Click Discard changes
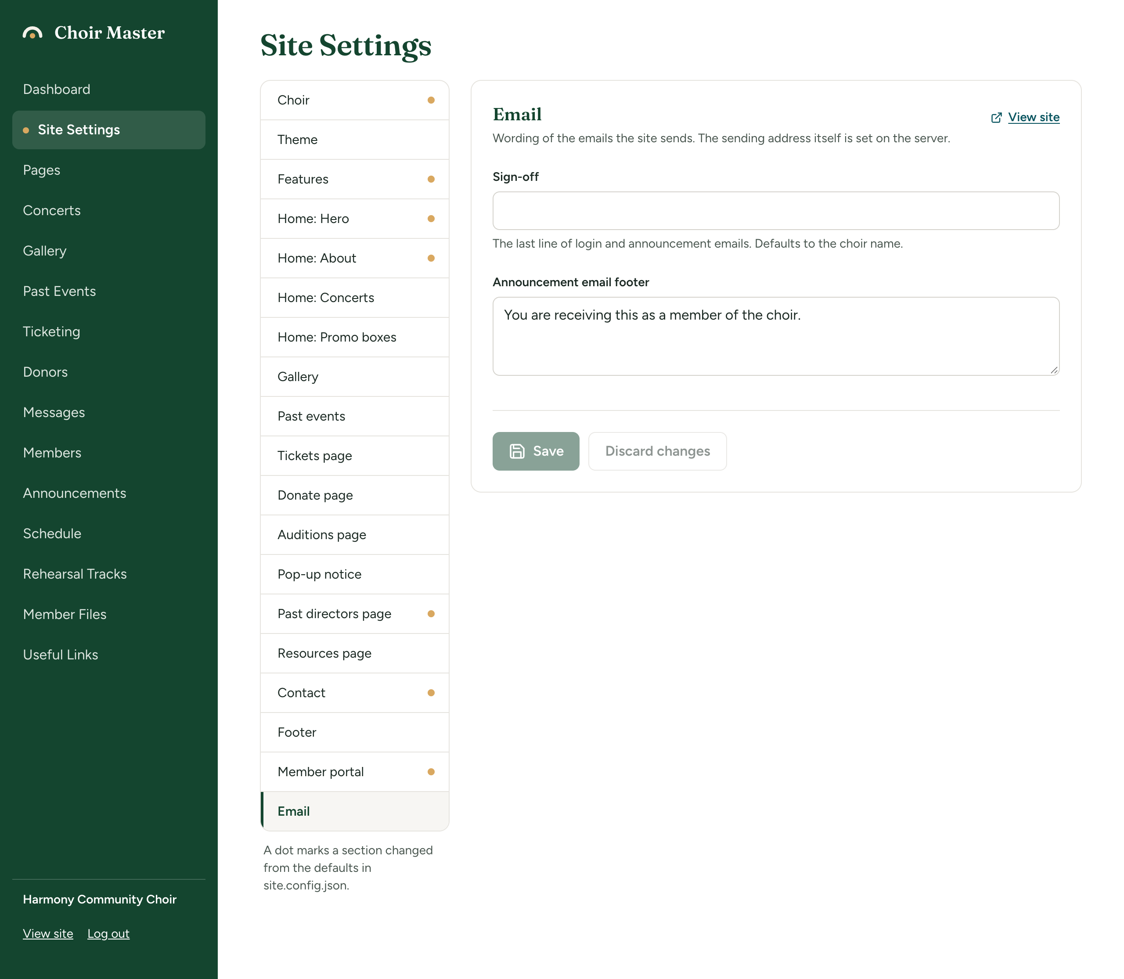The image size is (1124, 979). click(657, 451)
